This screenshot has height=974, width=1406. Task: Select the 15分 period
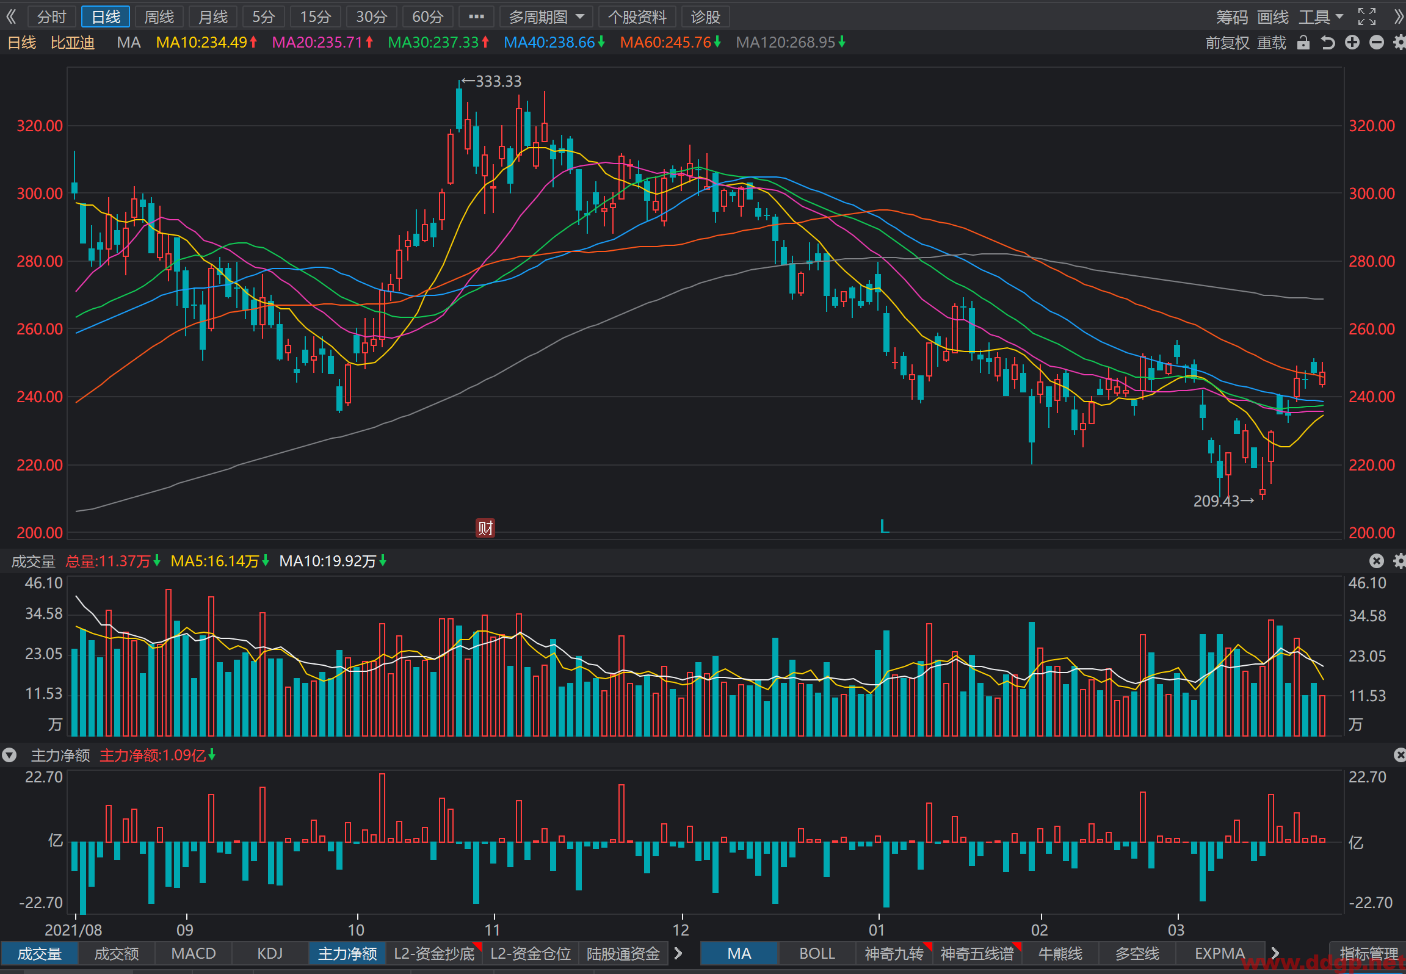click(x=316, y=16)
